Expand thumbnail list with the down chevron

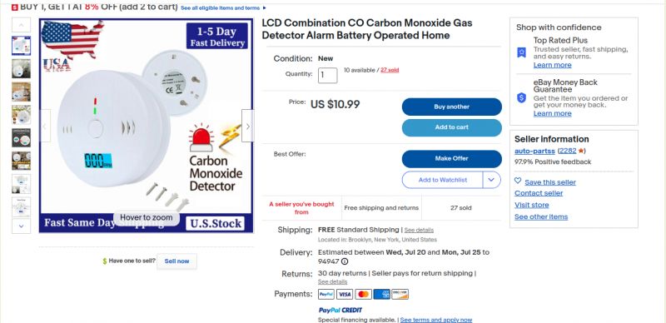point(22,226)
